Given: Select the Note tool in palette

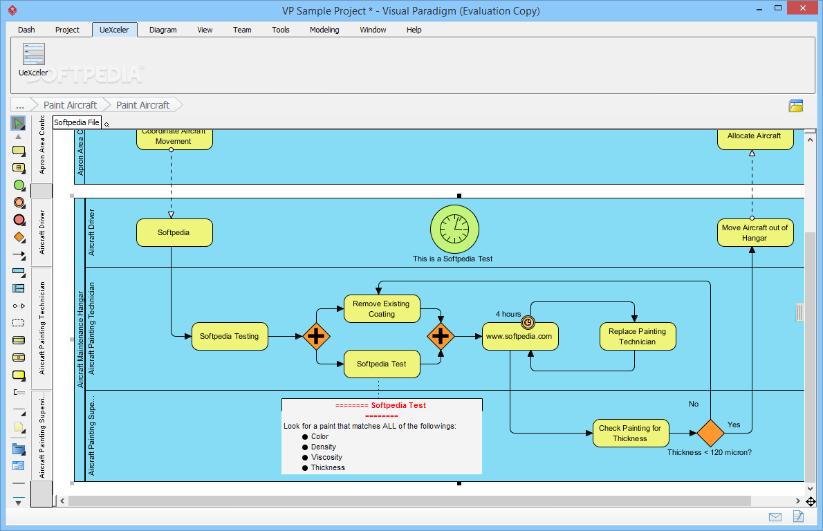Looking at the screenshot, I should point(19,427).
